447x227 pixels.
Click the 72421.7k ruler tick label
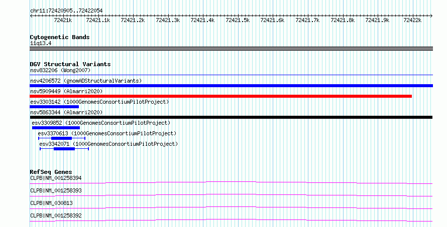pos(307,20)
